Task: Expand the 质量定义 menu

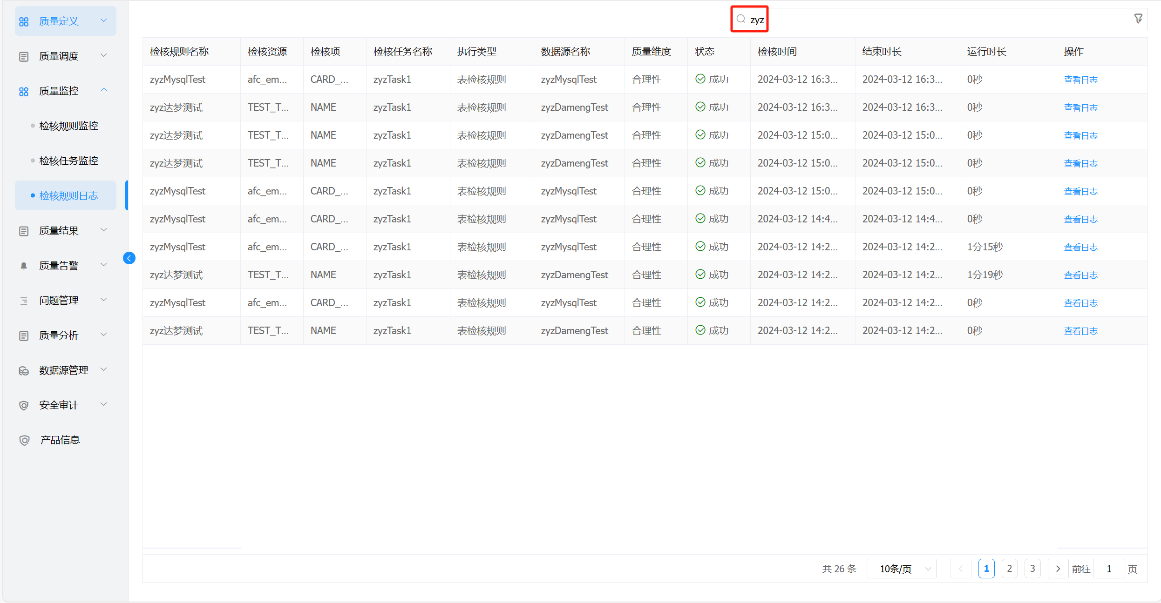Action: click(x=65, y=21)
